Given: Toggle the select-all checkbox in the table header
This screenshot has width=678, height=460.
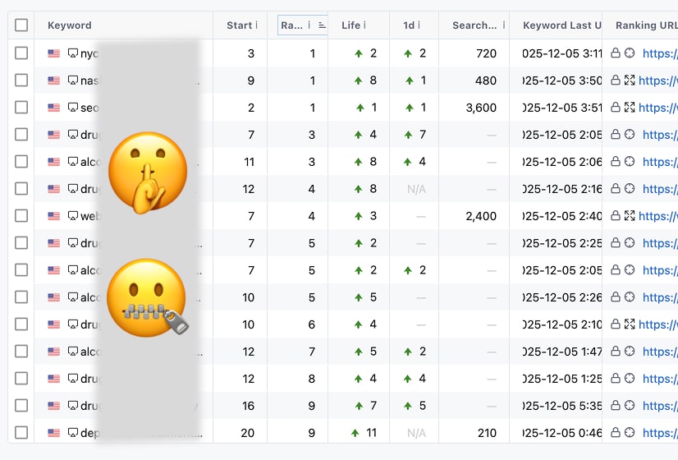Looking at the screenshot, I should pos(21,25).
